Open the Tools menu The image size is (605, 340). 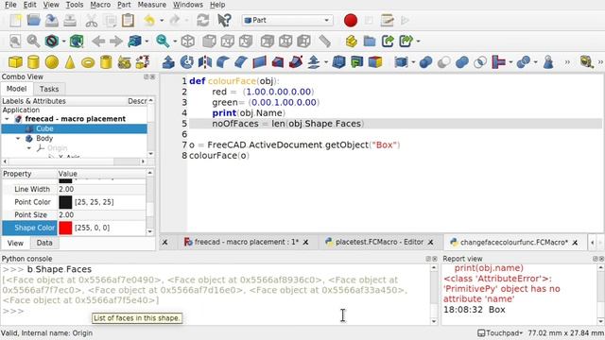coord(75,5)
